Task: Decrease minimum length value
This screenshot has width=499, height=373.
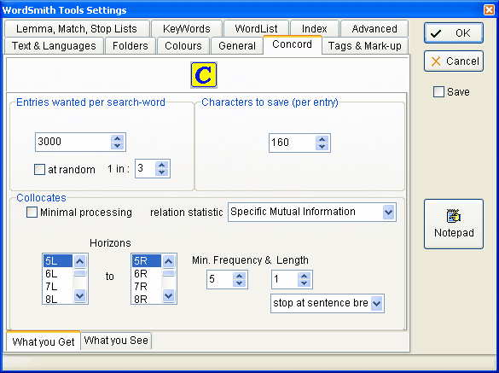Action: (x=305, y=283)
